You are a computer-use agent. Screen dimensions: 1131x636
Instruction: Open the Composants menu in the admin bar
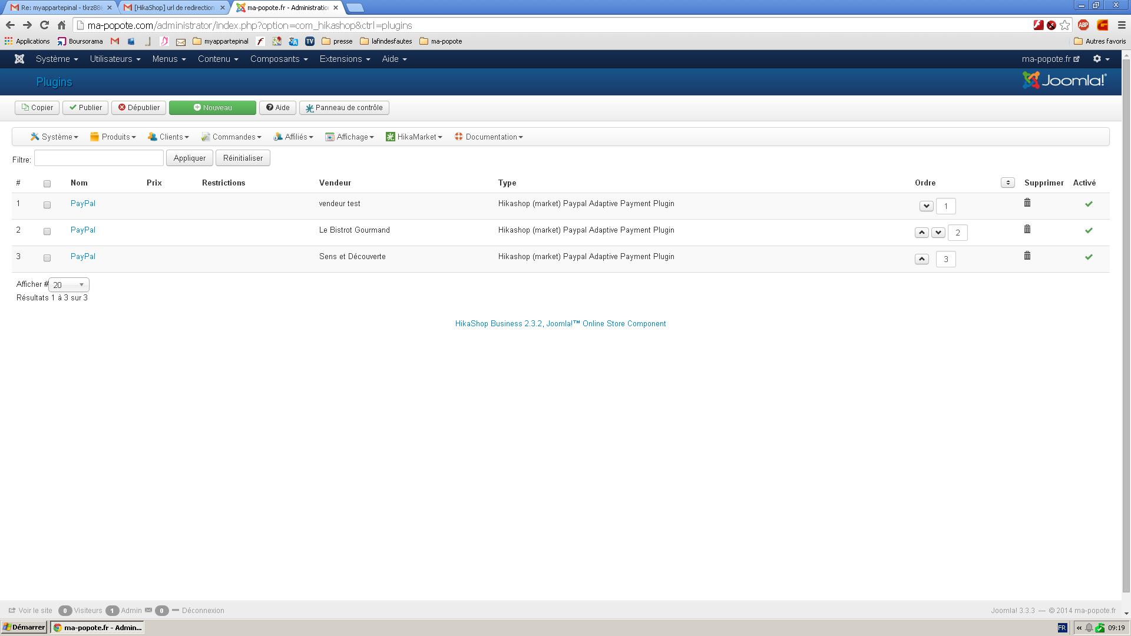point(279,59)
